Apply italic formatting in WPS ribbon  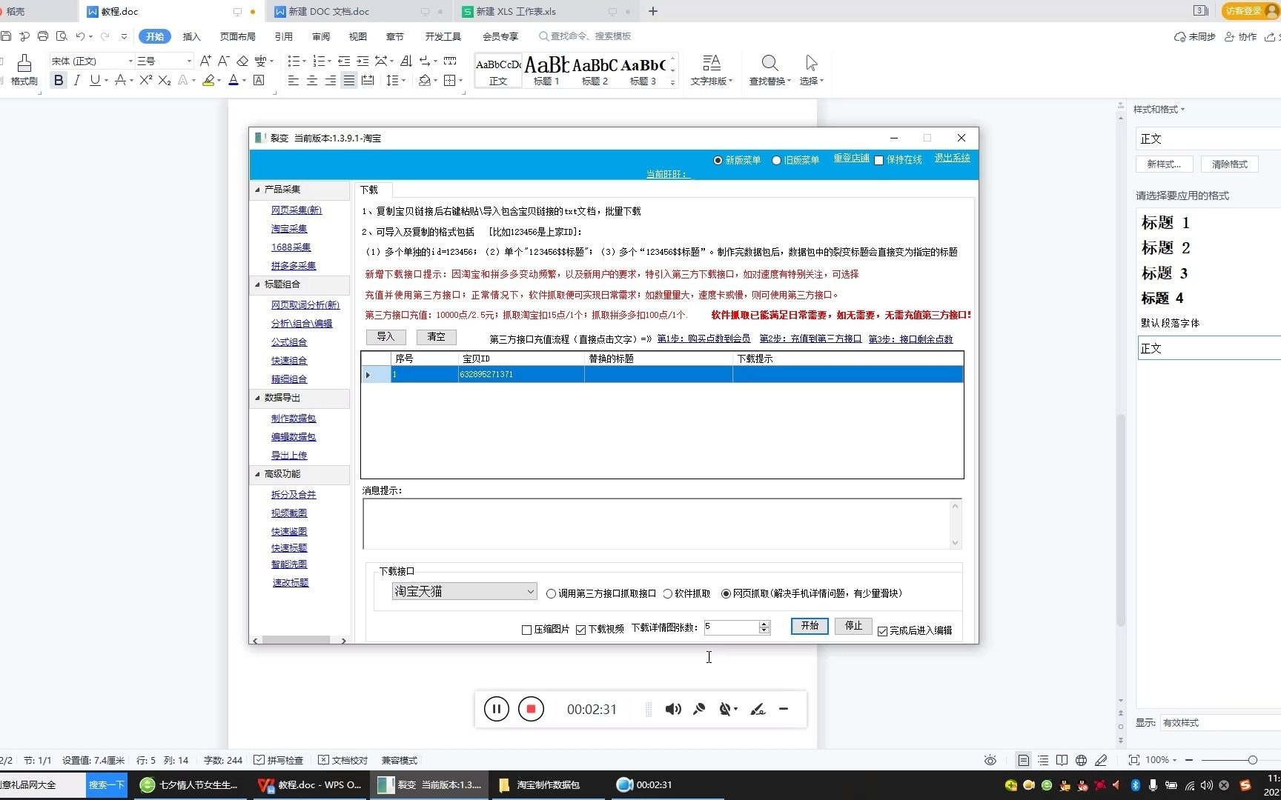(76, 80)
